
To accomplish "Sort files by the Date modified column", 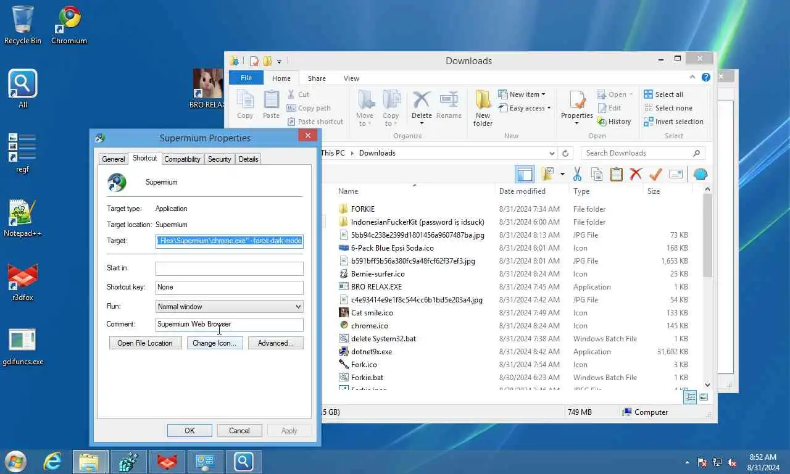I will (522, 191).
